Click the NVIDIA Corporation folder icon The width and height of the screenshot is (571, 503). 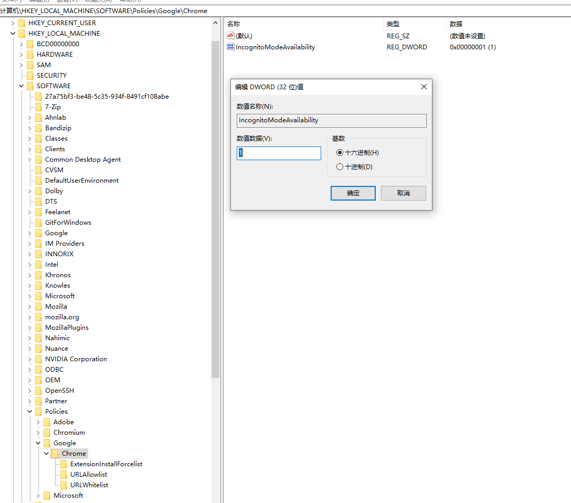point(39,359)
